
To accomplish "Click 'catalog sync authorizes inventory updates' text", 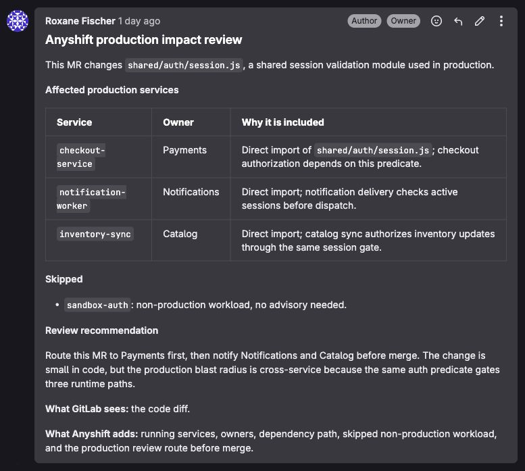I will point(399,234).
